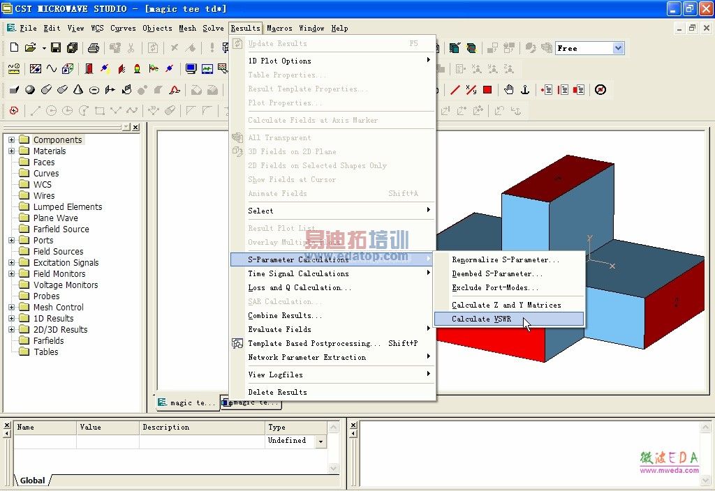The height and width of the screenshot is (491, 715).
Task: Open the Mesh menu
Action: click(x=187, y=28)
